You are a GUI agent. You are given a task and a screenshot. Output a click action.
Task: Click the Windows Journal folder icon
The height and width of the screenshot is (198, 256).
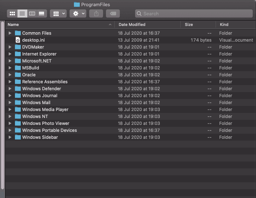(18, 95)
